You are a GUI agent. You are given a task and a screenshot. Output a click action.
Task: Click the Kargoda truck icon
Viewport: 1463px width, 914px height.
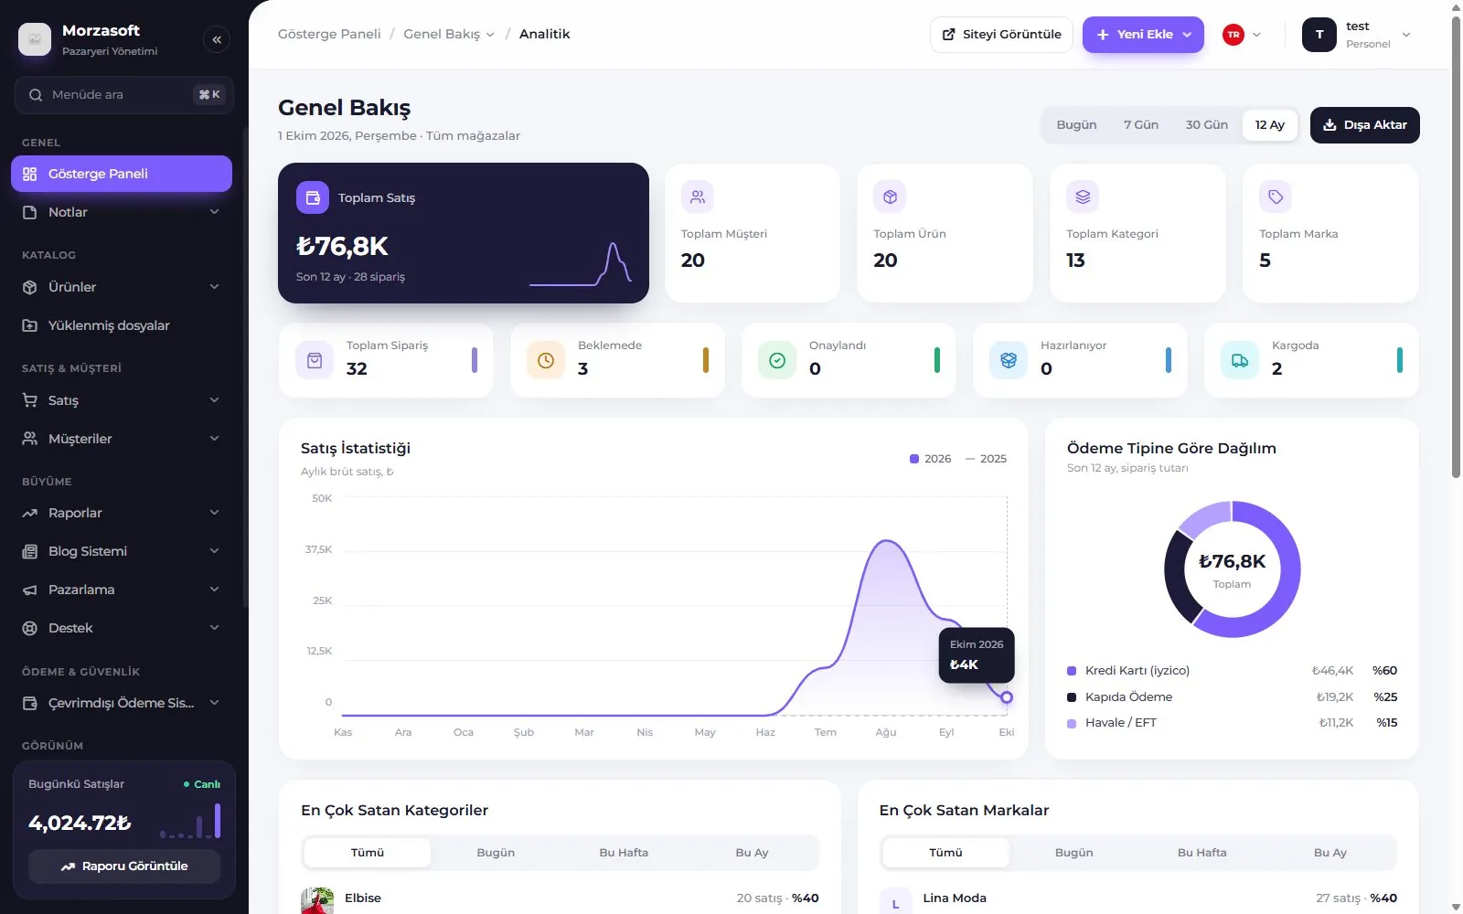tap(1240, 360)
